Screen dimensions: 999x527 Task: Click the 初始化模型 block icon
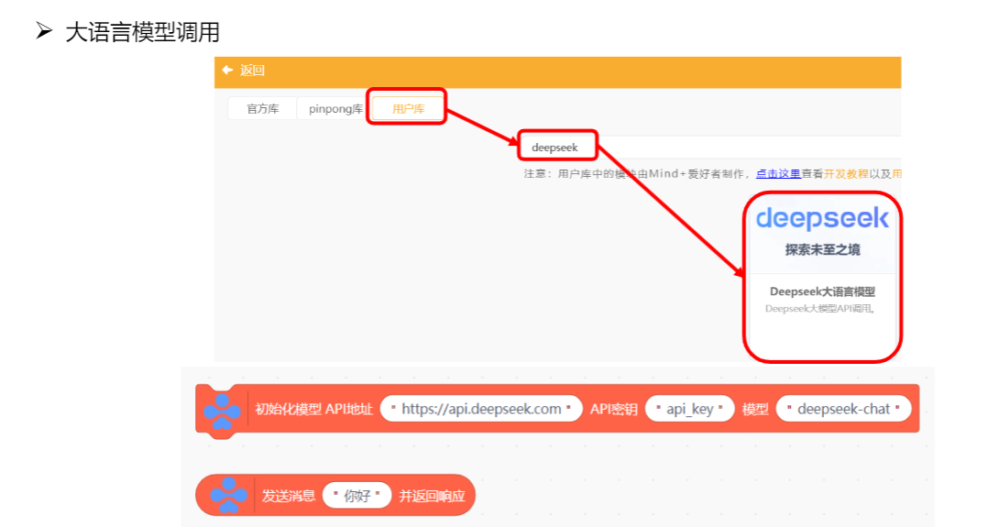(223, 412)
